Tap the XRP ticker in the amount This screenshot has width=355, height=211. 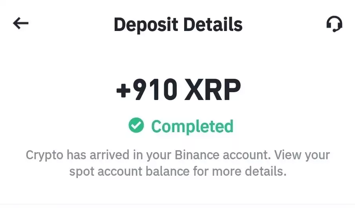(x=212, y=89)
